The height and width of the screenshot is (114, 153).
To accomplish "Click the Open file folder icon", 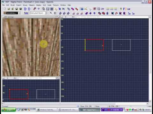I will (x=9, y=9).
